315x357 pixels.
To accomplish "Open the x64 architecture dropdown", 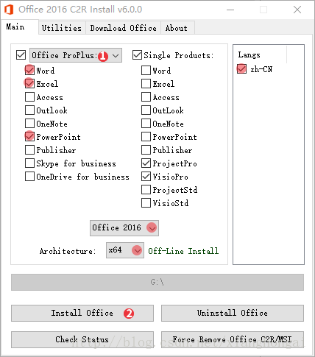I will (x=125, y=250).
